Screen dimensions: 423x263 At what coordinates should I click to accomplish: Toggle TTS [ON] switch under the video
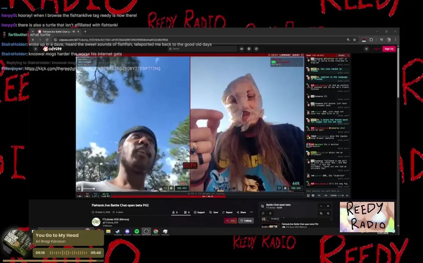tap(80, 195)
